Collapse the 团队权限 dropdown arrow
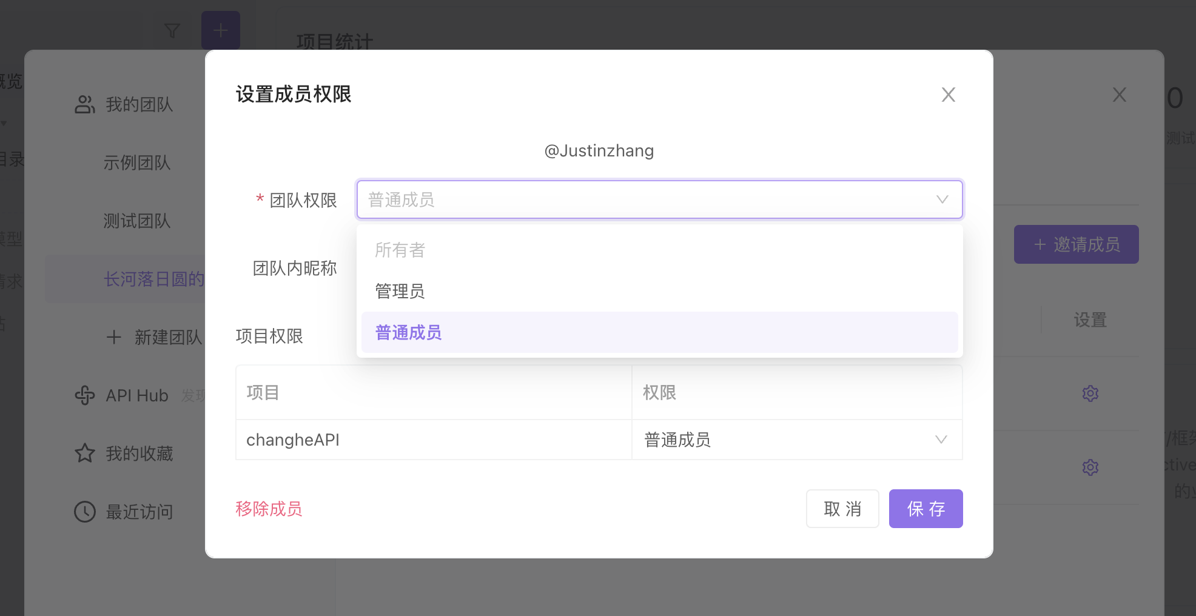This screenshot has height=616, width=1196. point(942,199)
